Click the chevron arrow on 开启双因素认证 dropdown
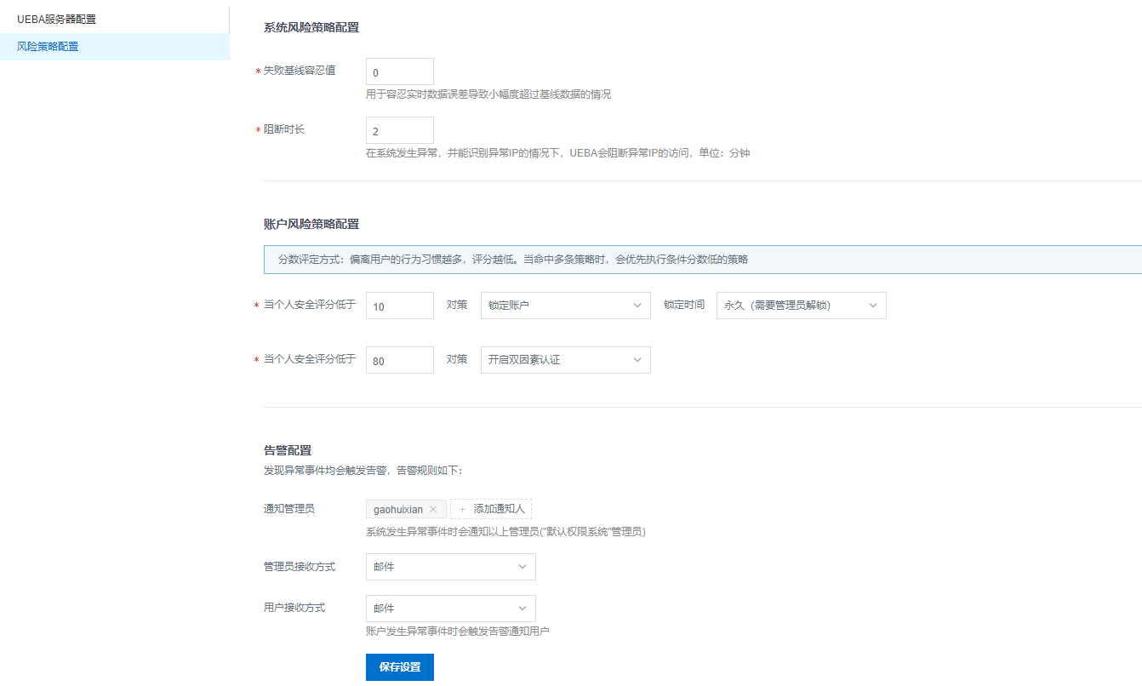This screenshot has width=1142, height=686. point(637,360)
